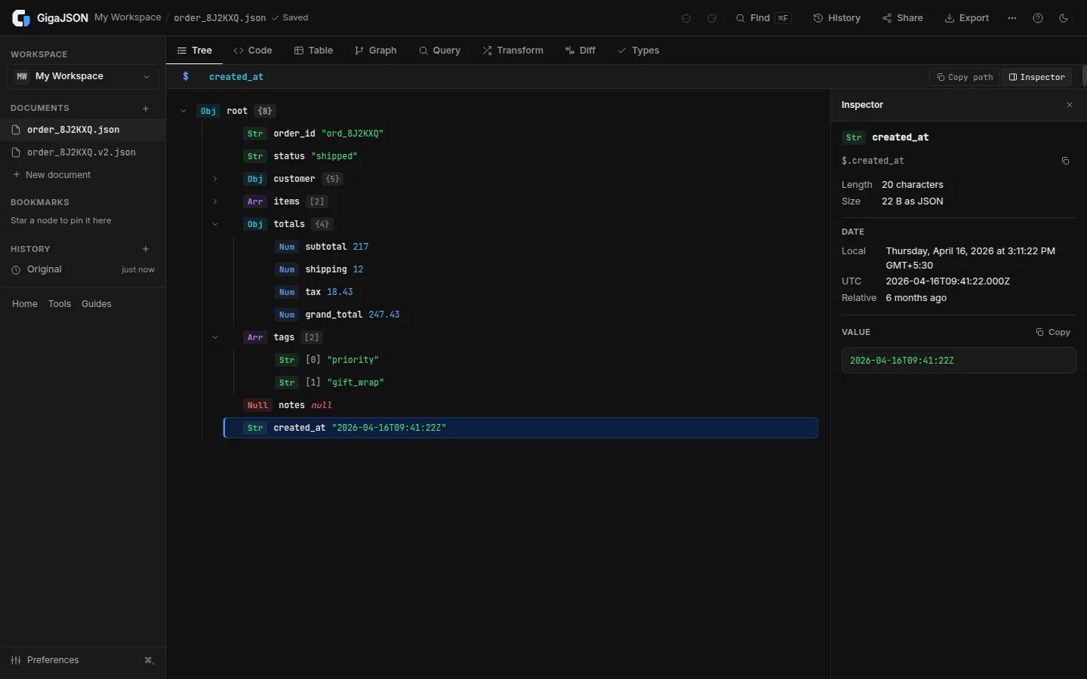
Task: Collapse the root object node
Action: (183, 111)
